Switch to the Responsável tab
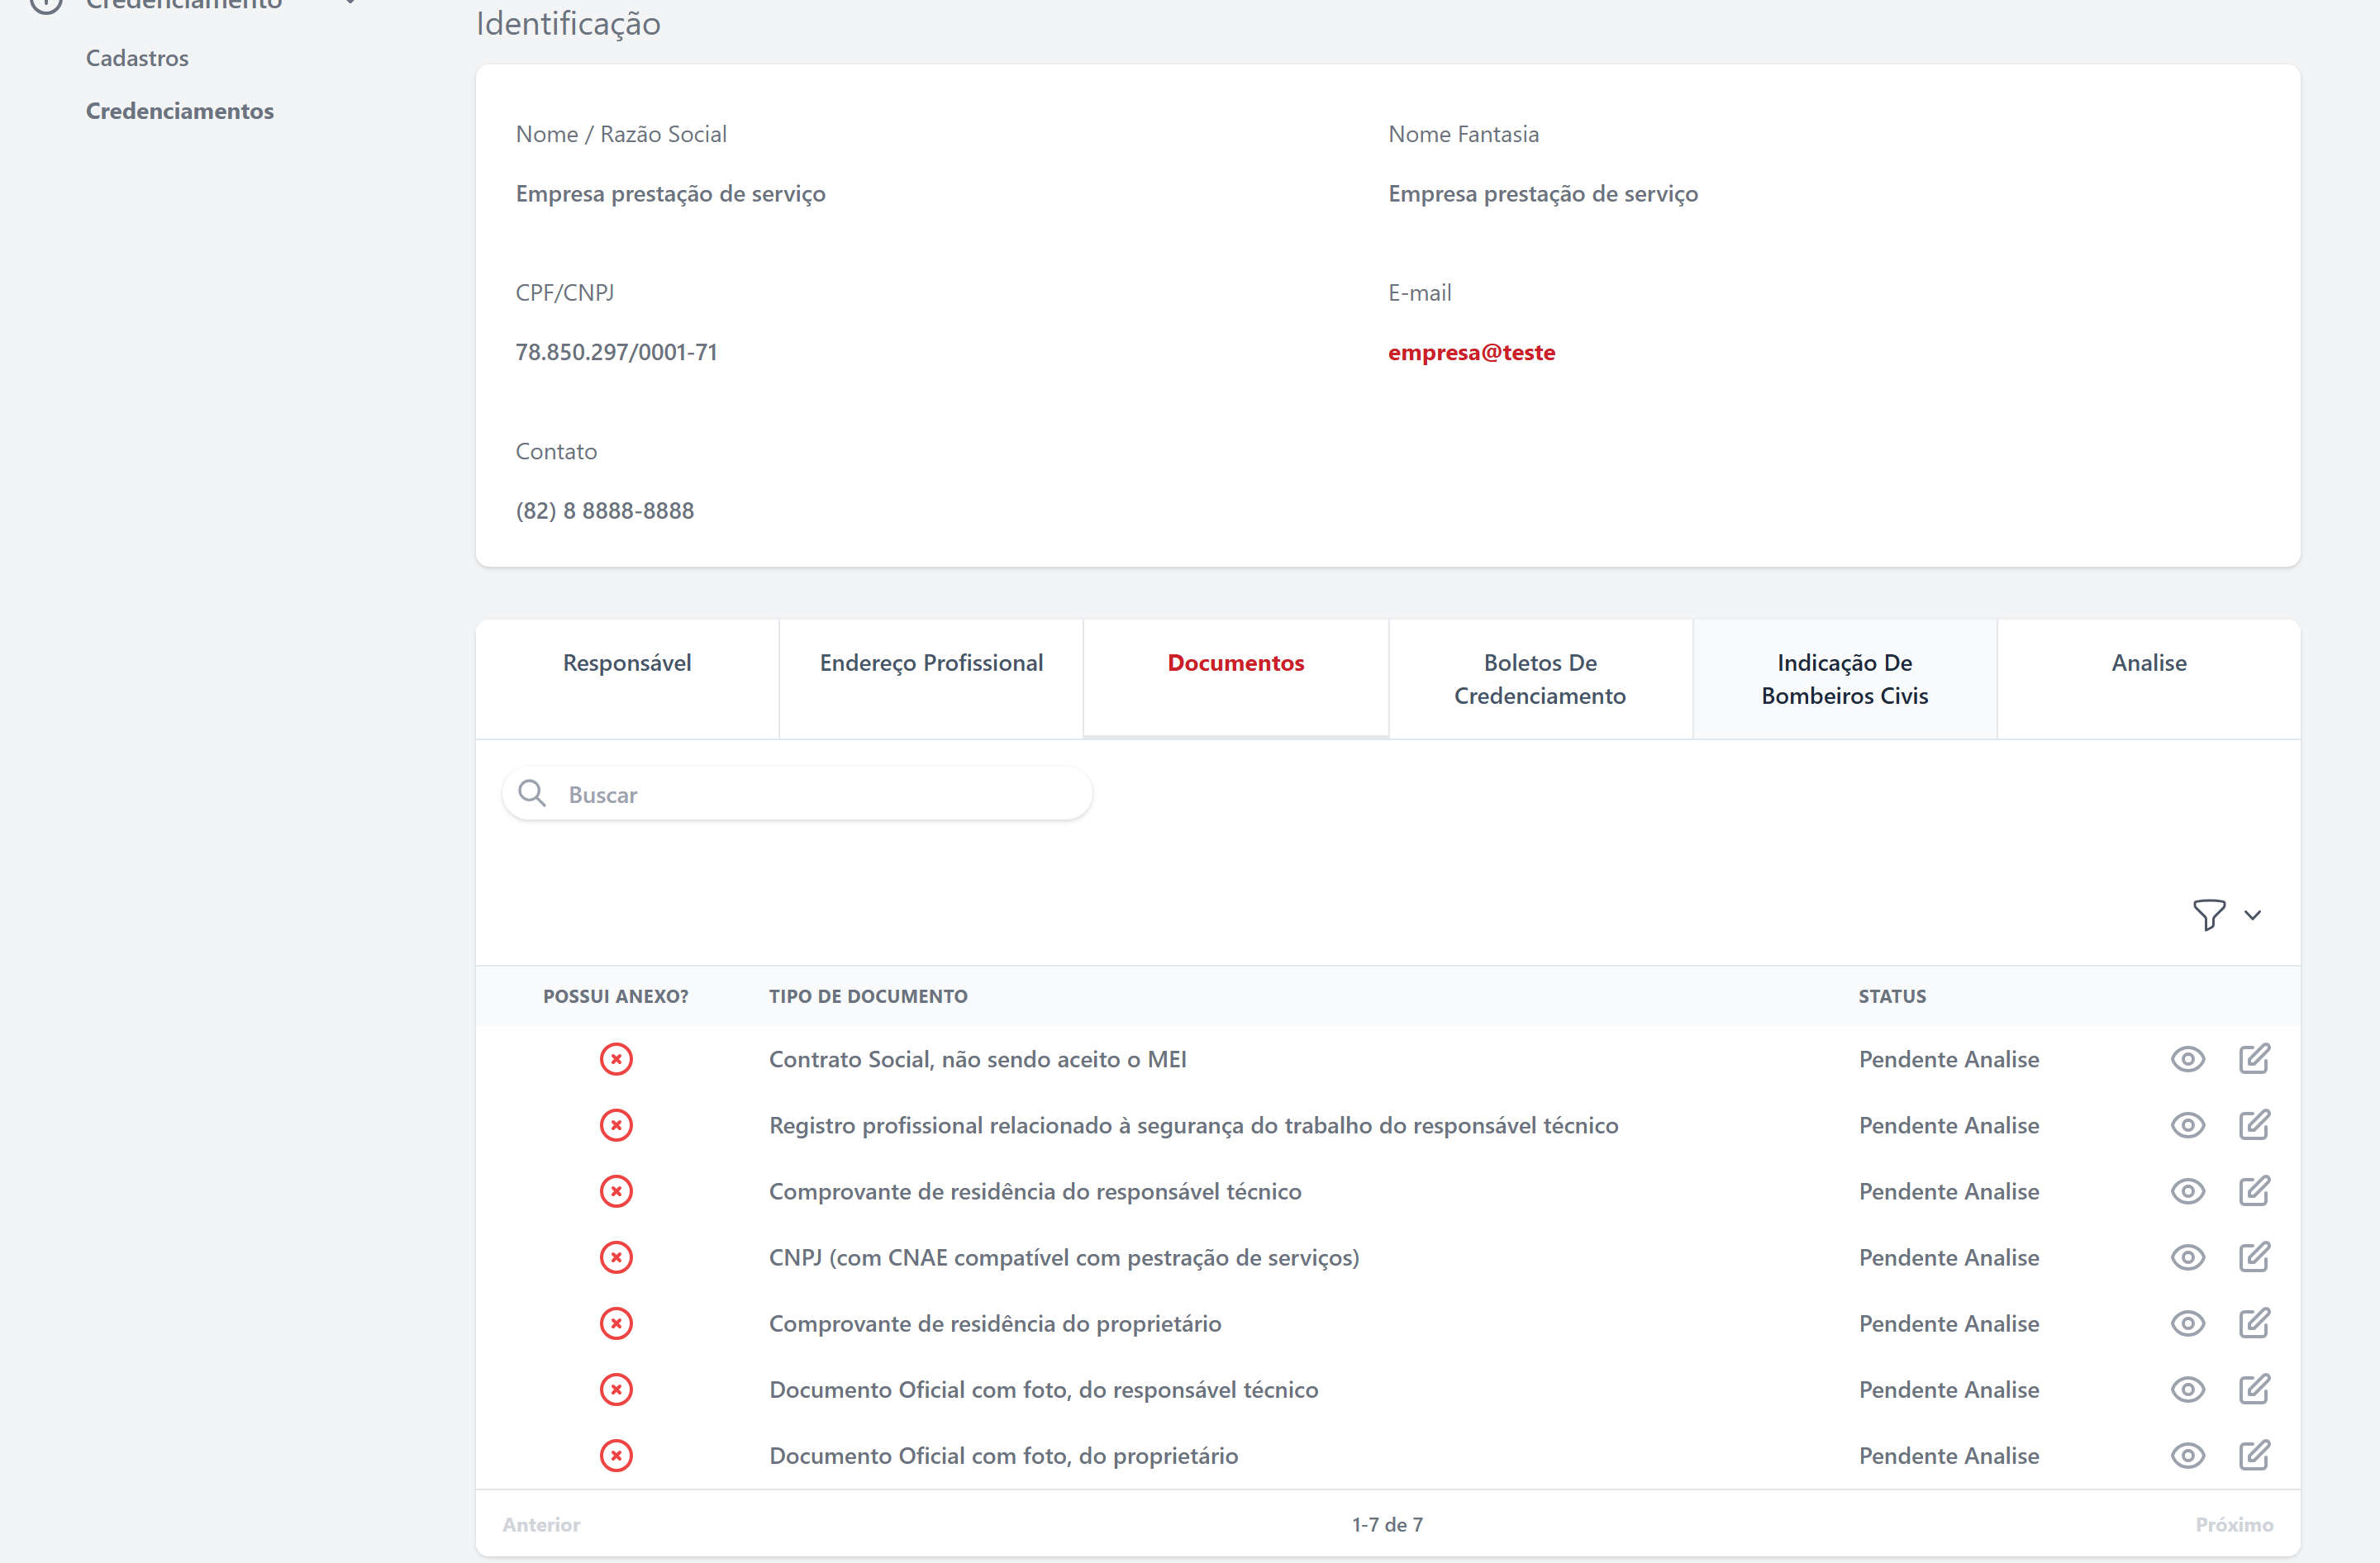This screenshot has height=1563, width=2380. click(627, 663)
